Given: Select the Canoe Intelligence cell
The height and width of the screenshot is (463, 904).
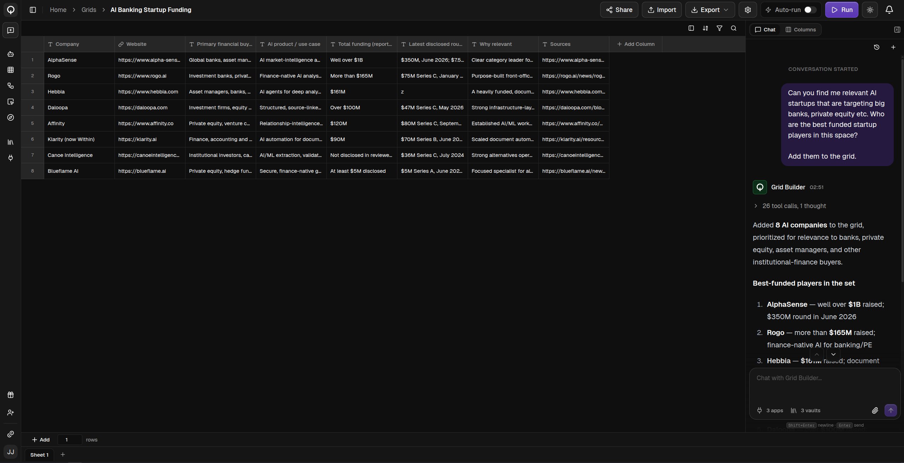Looking at the screenshot, I should (79, 155).
